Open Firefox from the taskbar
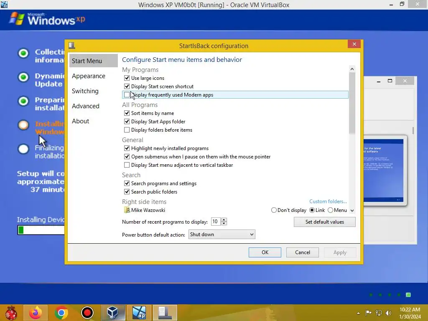This screenshot has height=321, width=428. point(36,313)
